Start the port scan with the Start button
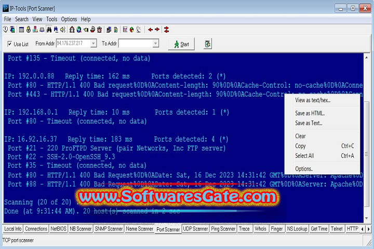 pos(181,44)
